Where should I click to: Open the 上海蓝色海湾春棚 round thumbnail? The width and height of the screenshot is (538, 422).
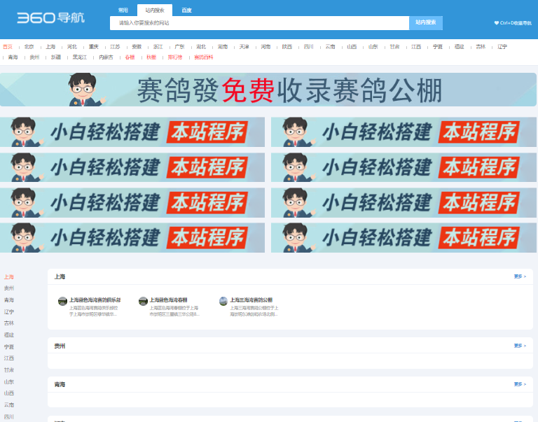tap(143, 302)
